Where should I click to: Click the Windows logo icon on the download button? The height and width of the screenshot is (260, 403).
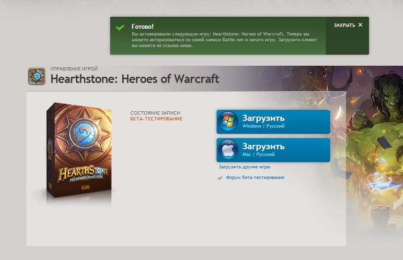click(x=228, y=121)
